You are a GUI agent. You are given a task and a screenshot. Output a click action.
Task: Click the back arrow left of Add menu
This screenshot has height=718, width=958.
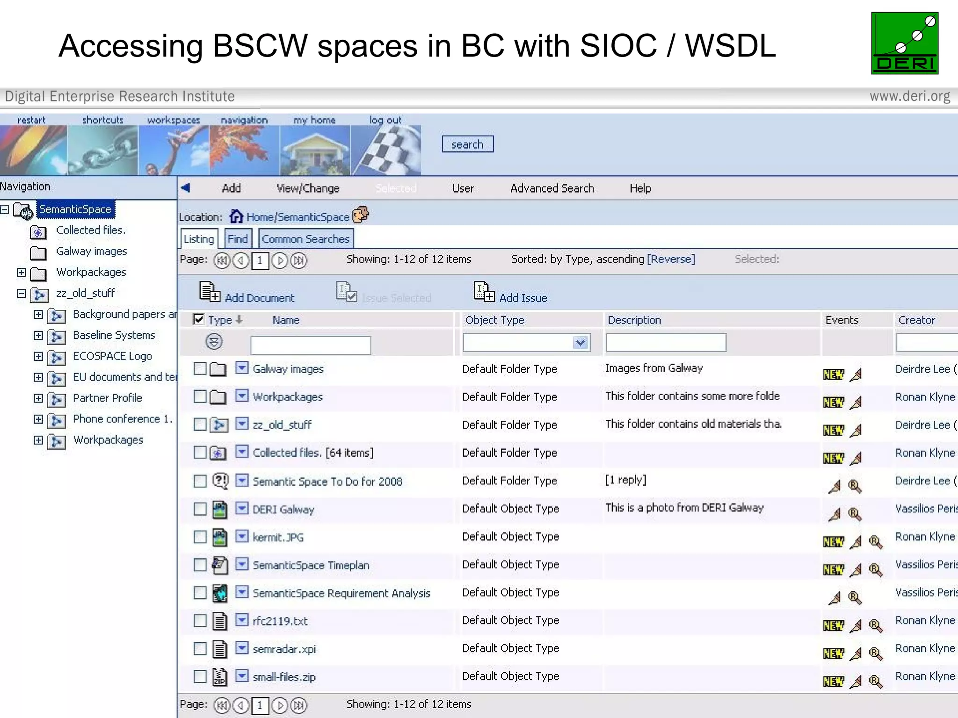click(185, 188)
